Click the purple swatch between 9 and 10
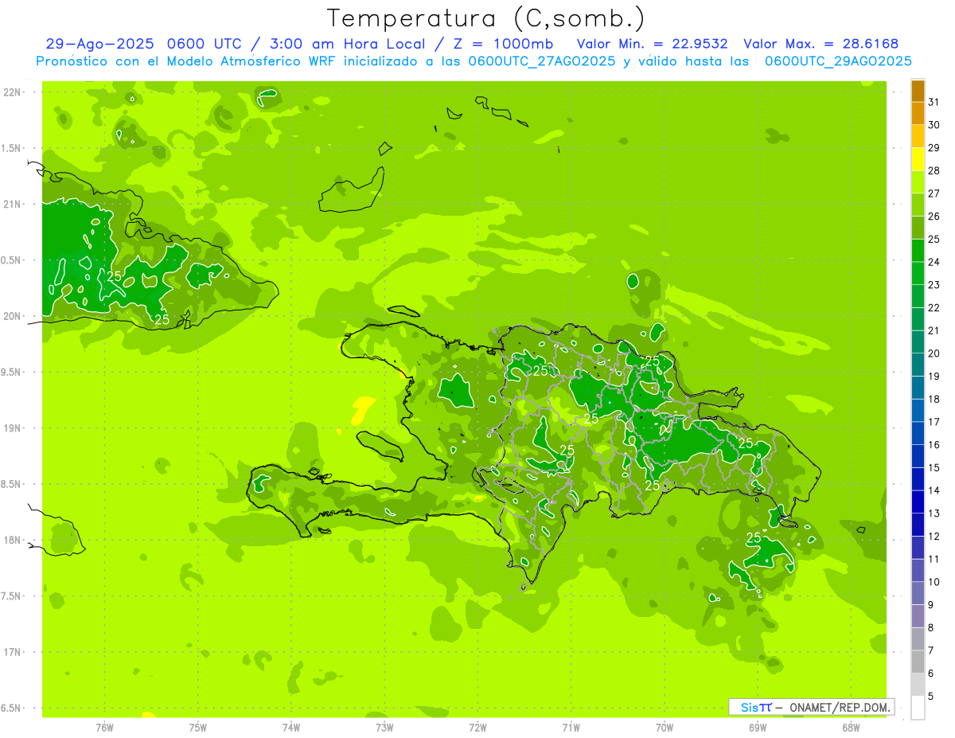Screen dimensions: 955x738 (918, 594)
